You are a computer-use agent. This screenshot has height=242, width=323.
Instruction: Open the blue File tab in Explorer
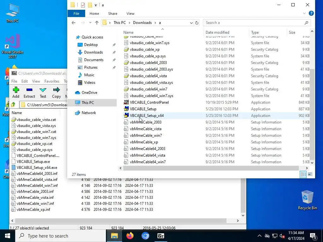tap(76, 14)
